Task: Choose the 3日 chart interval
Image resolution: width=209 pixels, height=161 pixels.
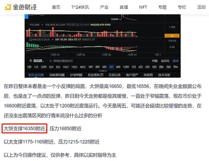Action: 148,67
